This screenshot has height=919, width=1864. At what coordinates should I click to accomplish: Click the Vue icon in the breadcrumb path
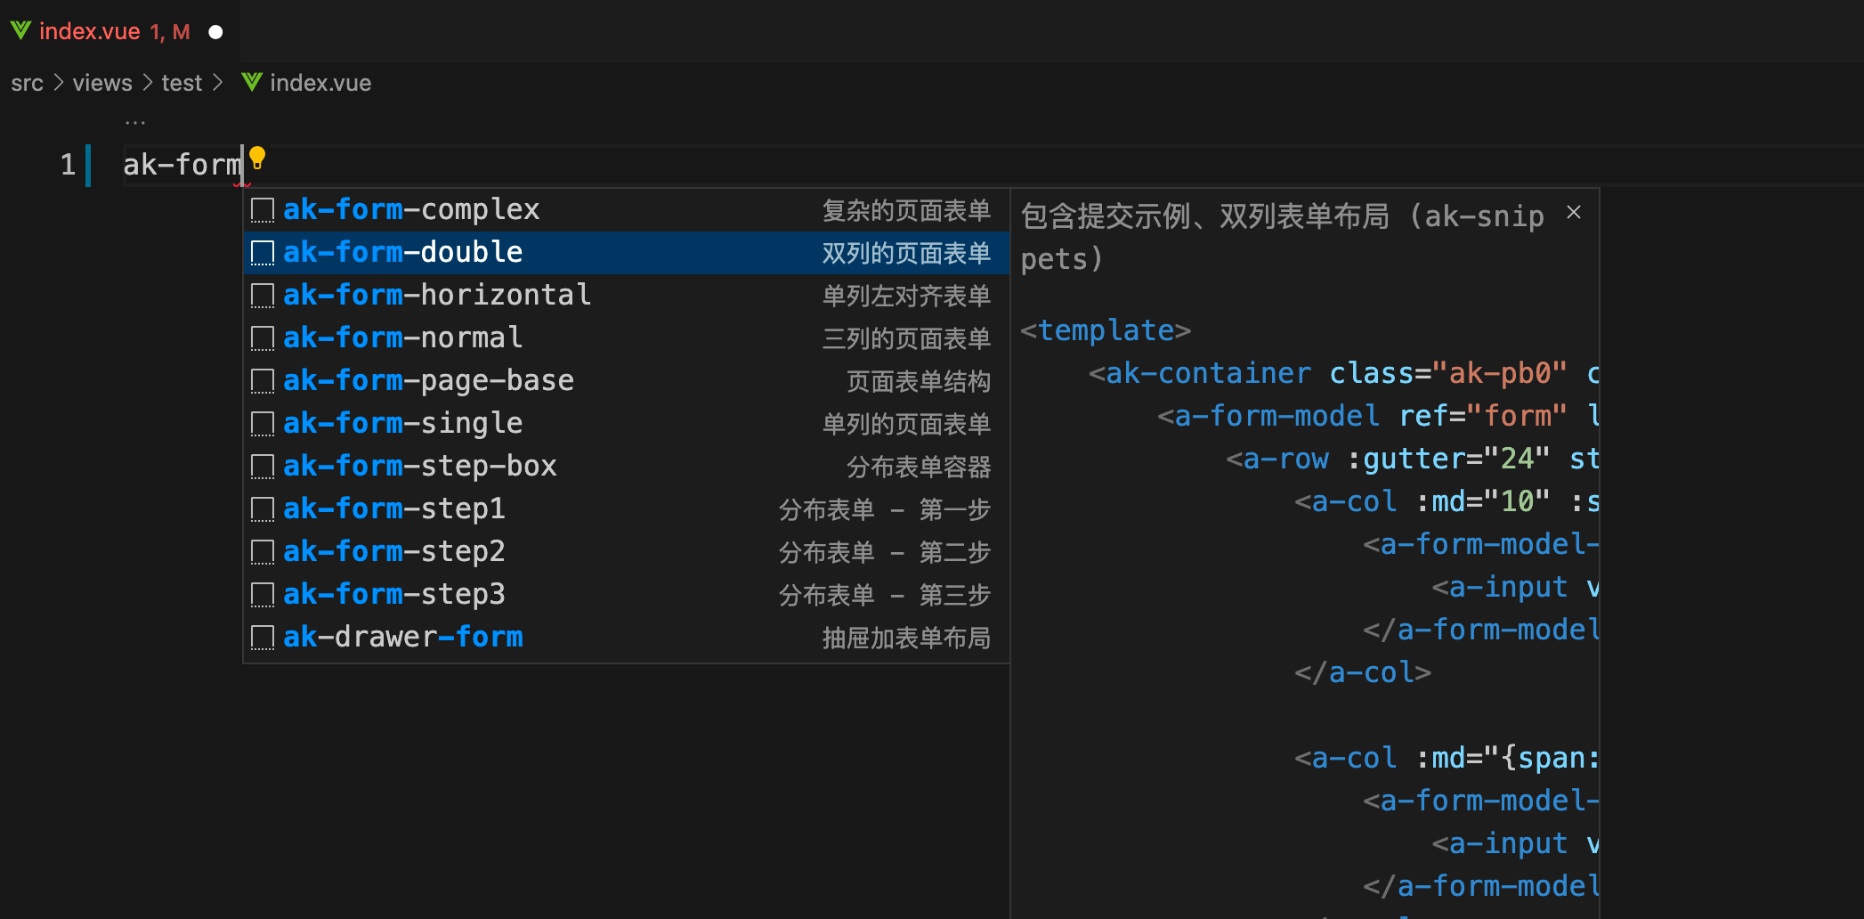coord(252,83)
